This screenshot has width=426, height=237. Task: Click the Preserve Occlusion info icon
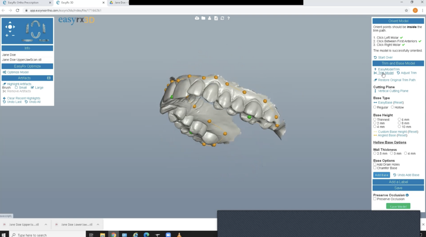tap(407, 195)
